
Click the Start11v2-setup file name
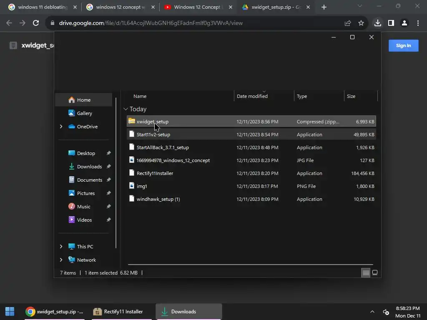coord(153,135)
